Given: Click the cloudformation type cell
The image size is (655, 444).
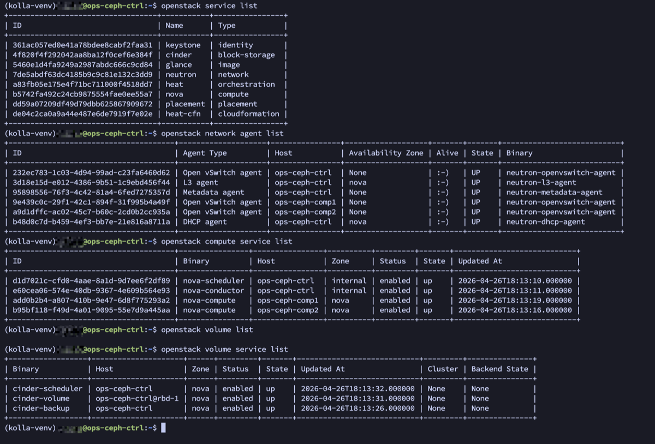Looking at the screenshot, I should click(x=248, y=114).
